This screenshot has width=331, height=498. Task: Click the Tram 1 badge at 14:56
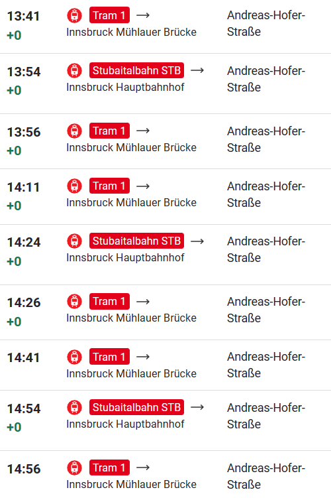[109, 467]
